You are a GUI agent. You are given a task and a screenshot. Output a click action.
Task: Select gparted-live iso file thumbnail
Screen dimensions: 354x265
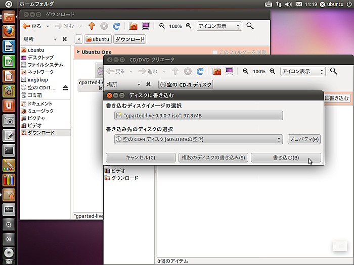pyautogui.click(x=100, y=71)
